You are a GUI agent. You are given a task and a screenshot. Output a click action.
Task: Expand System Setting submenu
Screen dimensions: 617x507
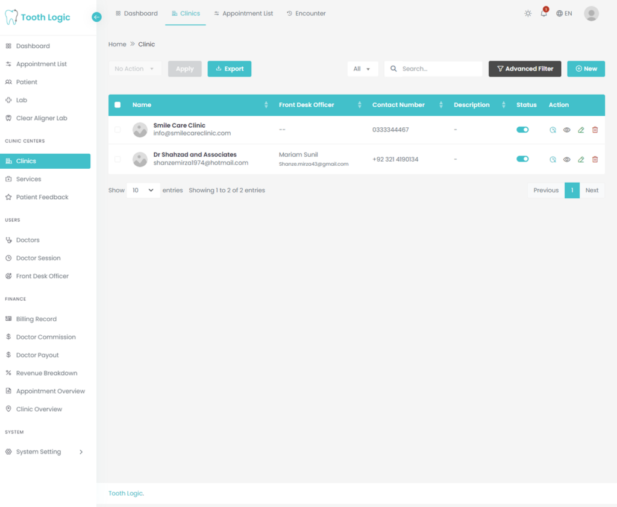click(x=45, y=452)
